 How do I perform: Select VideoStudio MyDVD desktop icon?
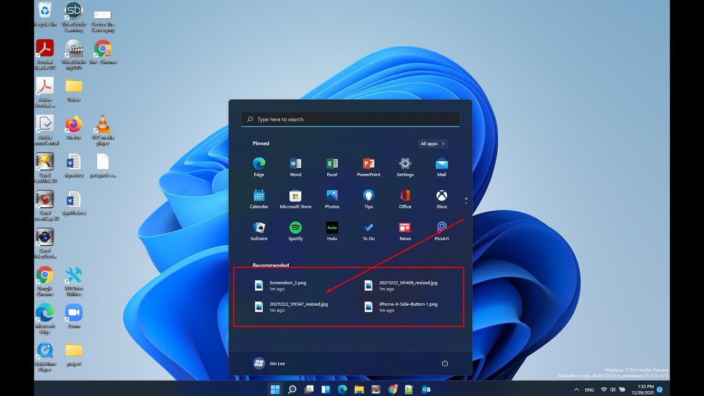click(x=73, y=54)
